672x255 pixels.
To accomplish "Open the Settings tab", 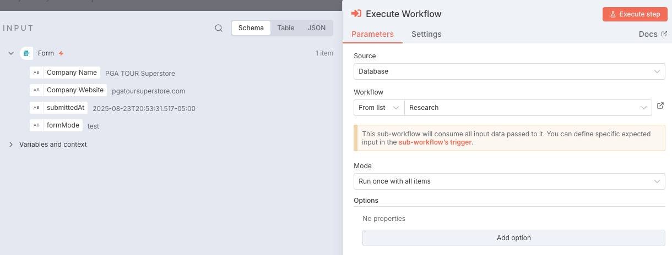I will (x=426, y=34).
